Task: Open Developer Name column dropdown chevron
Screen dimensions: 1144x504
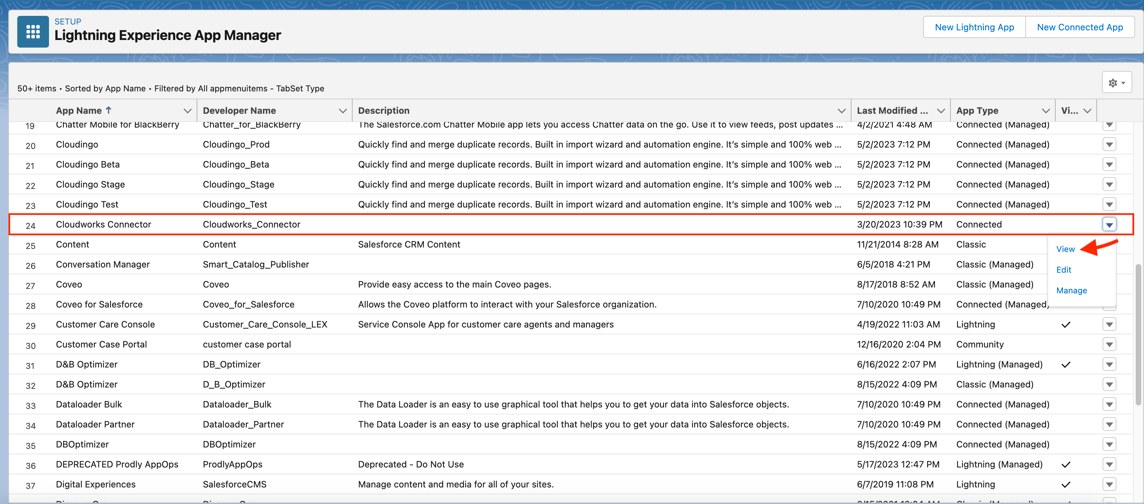Action: coord(342,110)
